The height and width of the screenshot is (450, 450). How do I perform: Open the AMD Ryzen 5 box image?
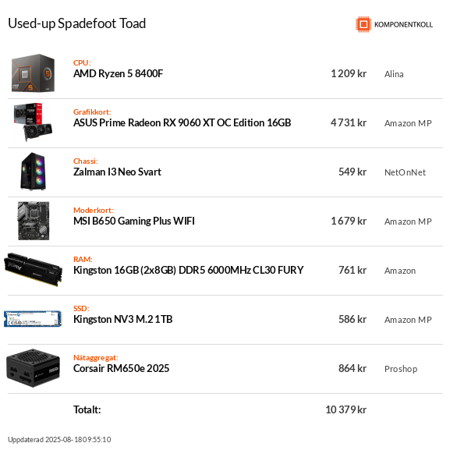33,73
